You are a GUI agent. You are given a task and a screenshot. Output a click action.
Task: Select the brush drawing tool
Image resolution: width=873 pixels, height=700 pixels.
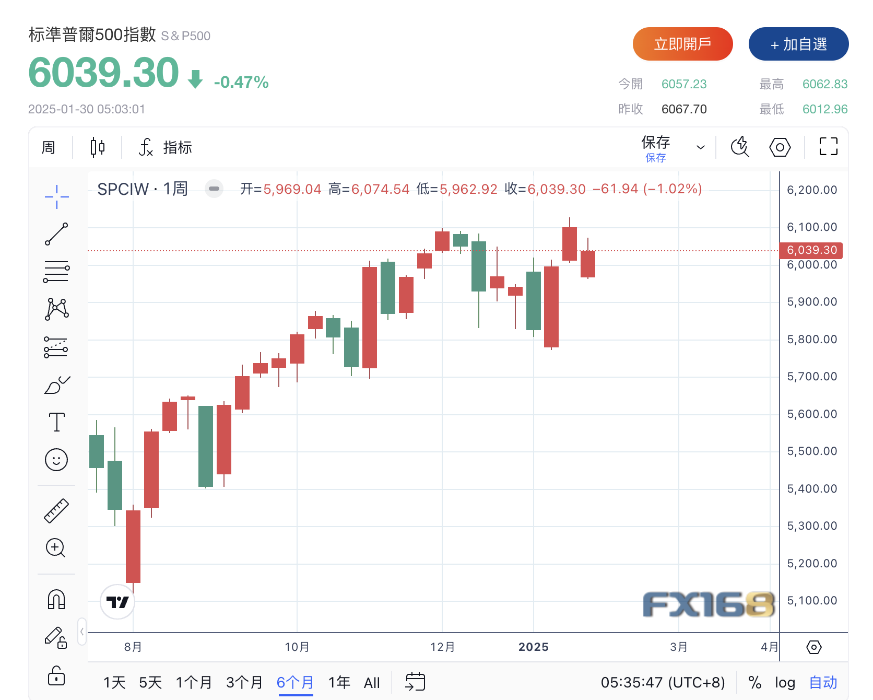click(x=56, y=386)
